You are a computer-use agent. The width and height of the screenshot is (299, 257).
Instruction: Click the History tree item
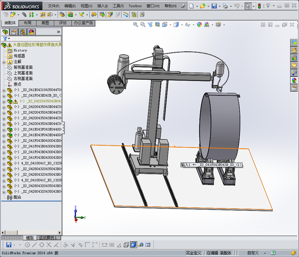click(x=20, y=51)
